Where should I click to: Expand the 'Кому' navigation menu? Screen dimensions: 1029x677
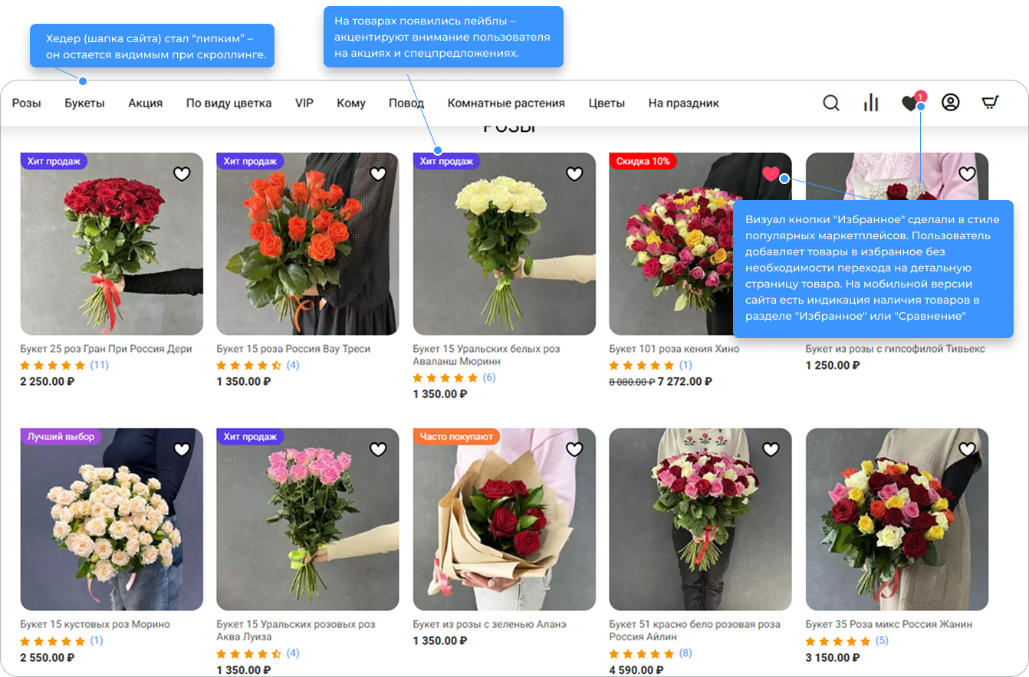point(351,103)
